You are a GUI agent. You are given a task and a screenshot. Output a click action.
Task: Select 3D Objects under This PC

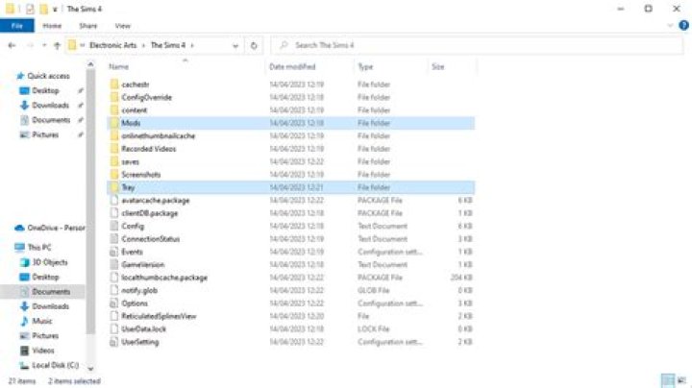click(x=50, y=261)
